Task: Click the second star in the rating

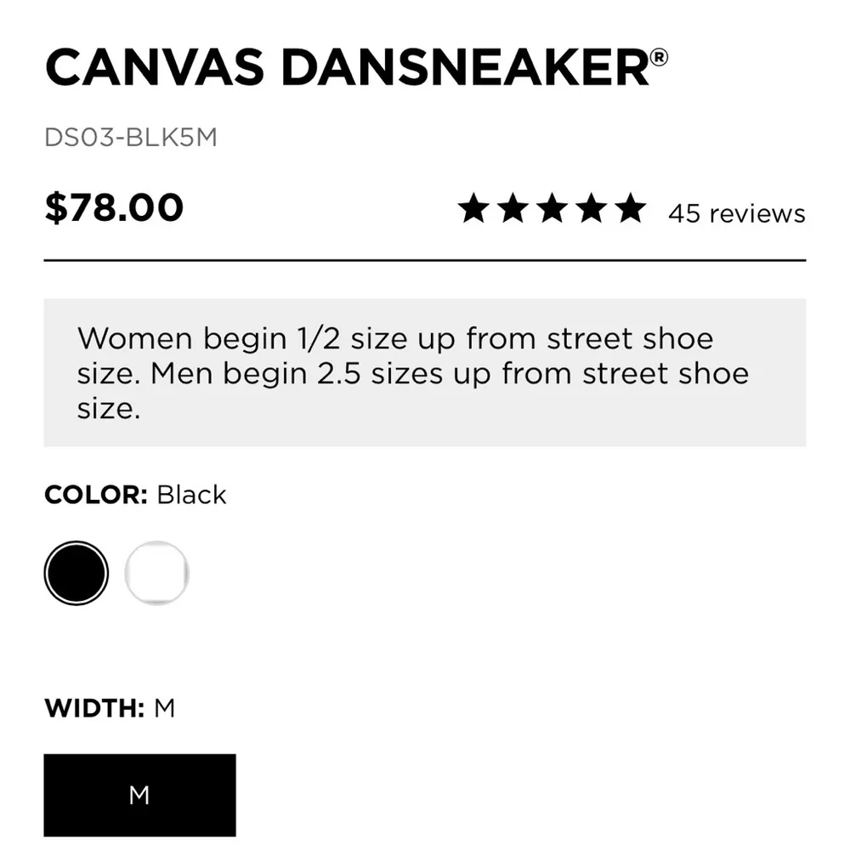Action: (x=514, y=208)
